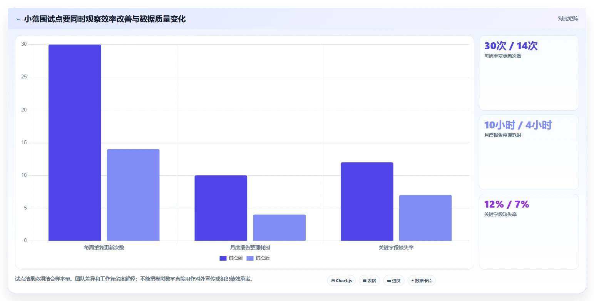Select the Chart.js pill tag
The image size is (594, 301).
pos(341,281)
